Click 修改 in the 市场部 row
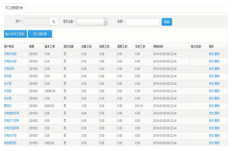Screen dimensions: 237x151 tap(211, 91)
